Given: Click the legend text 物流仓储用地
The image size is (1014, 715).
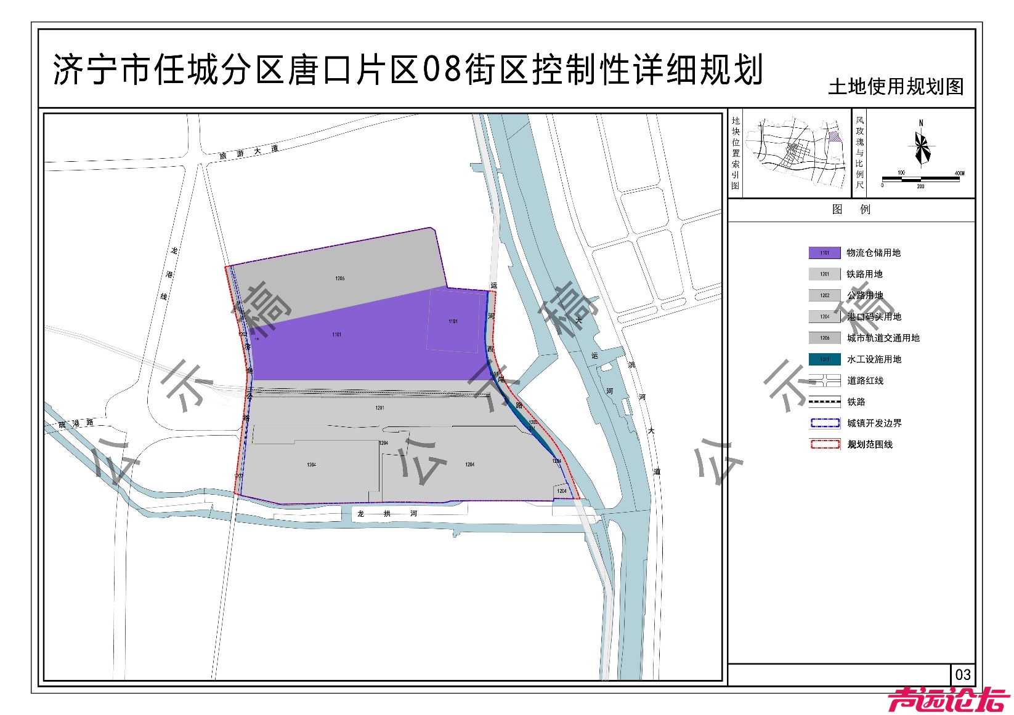Looking at the screenshot, I should coord(874,253).
